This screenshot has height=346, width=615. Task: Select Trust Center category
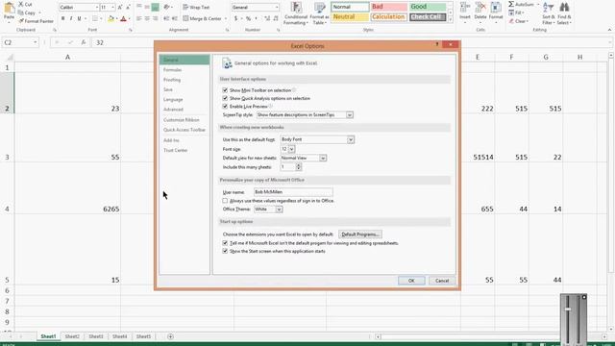pos(175,150)
